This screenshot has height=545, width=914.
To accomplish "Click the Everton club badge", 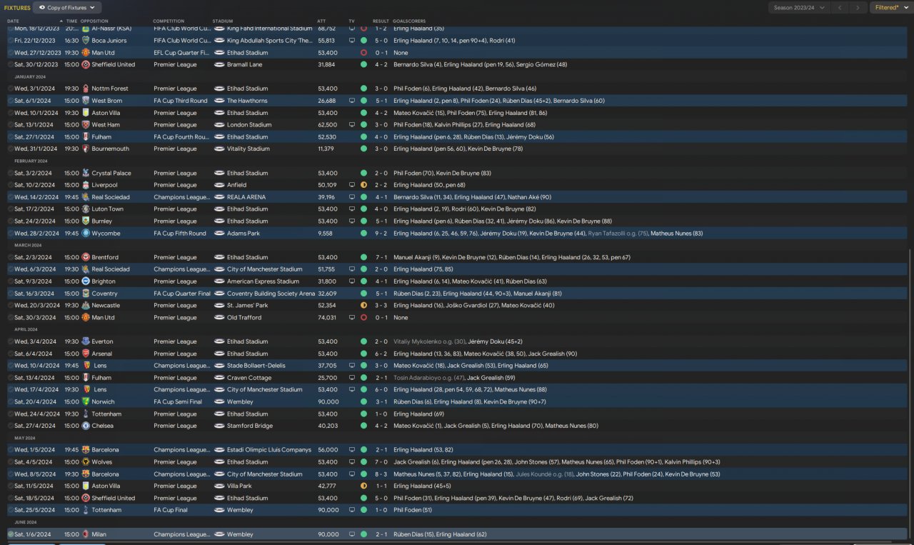I will click(x=86, y=341).
